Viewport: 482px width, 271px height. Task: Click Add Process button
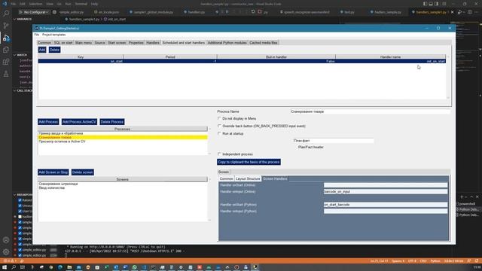click(x=48, y=122)
